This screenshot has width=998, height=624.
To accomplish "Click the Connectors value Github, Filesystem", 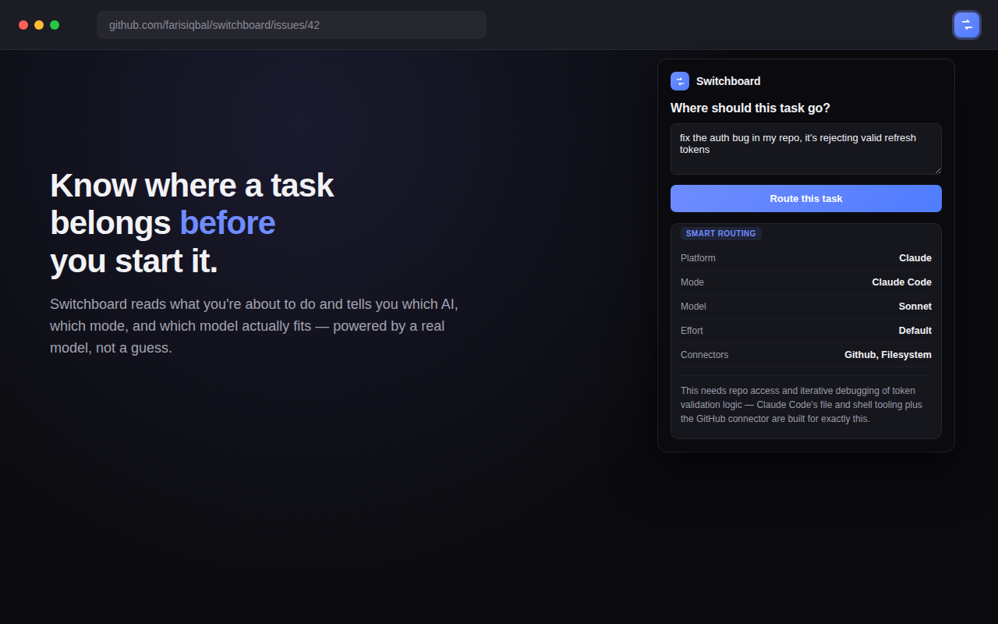I will pyautogui.click(x=888, y=355).
